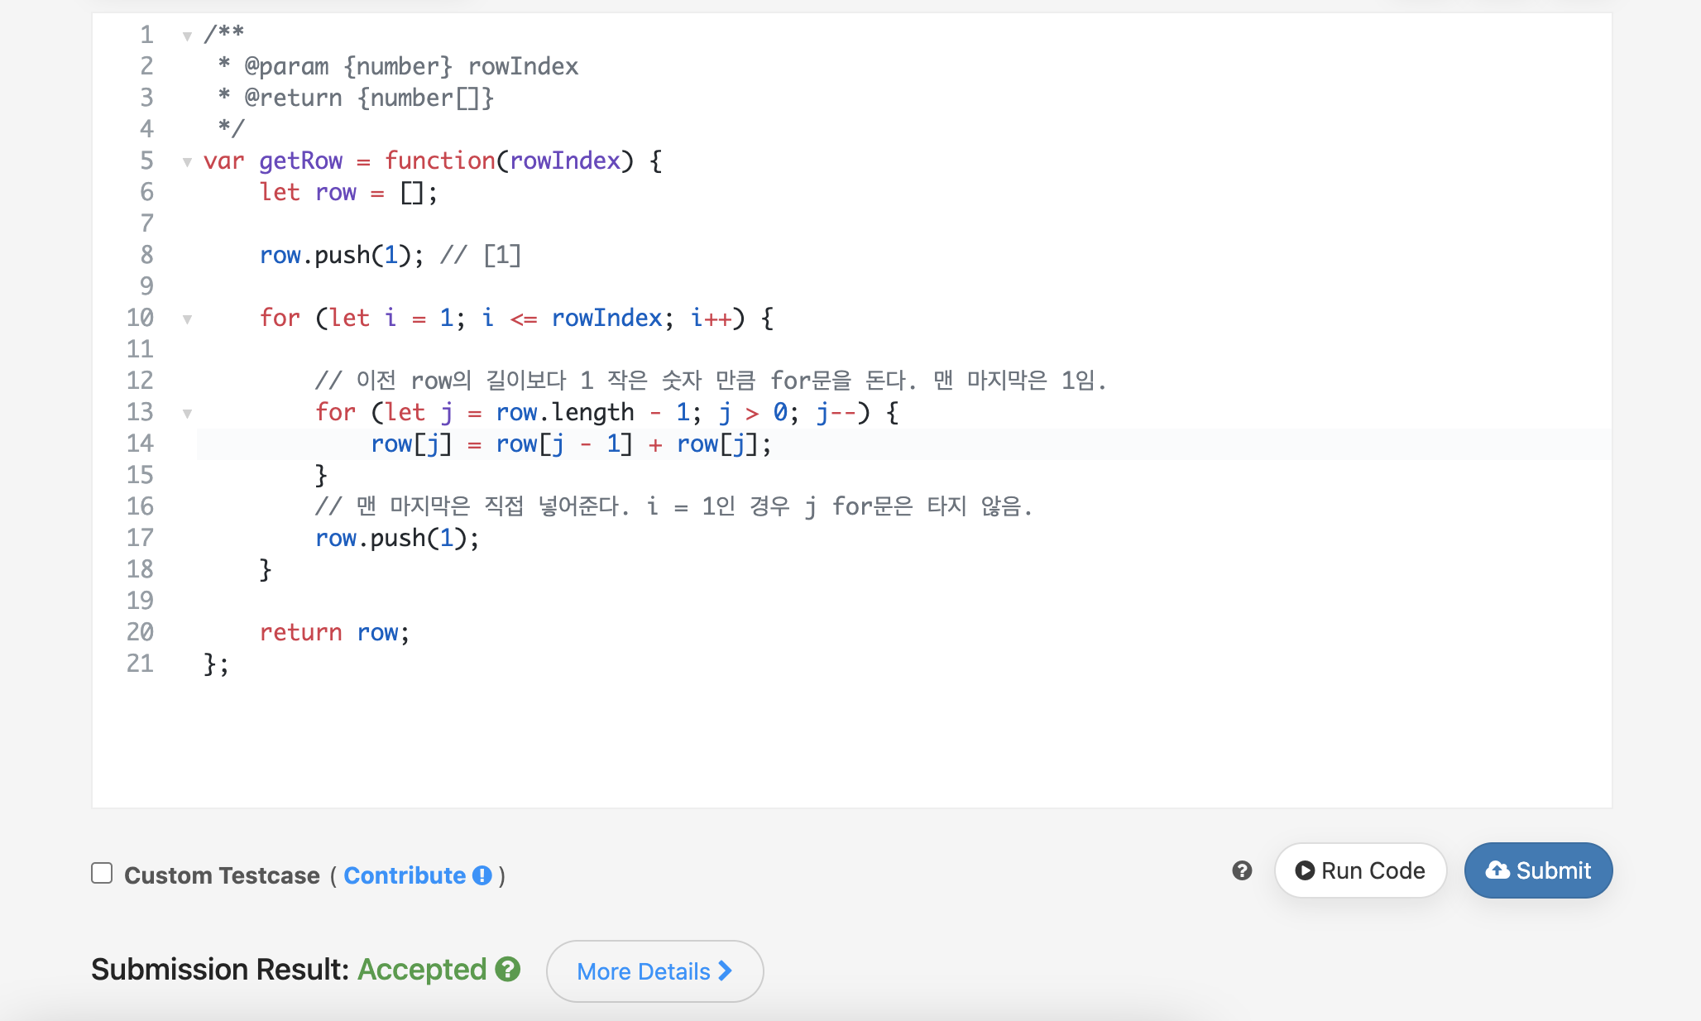Click the Korean comment on line 16
This screenshot has height=1021, width=1701.
(x=674, y=506)
